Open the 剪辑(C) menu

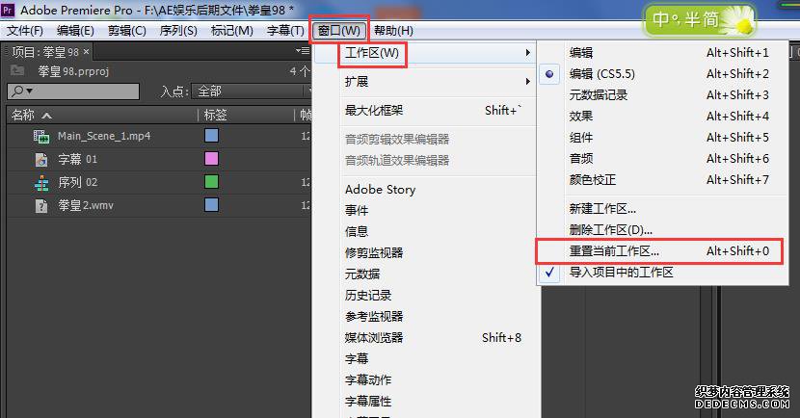pyautogui.click(x=127, y=31)
